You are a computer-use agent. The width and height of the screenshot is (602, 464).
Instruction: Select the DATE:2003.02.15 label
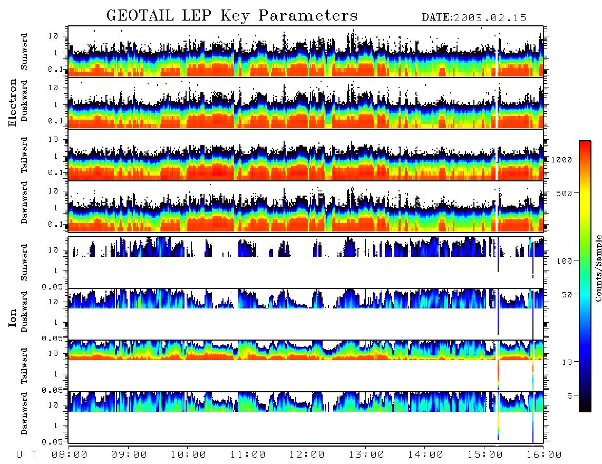[x=474, y=18]
